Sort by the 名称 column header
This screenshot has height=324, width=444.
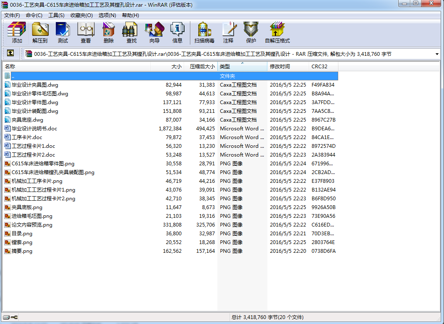point(77,67)
